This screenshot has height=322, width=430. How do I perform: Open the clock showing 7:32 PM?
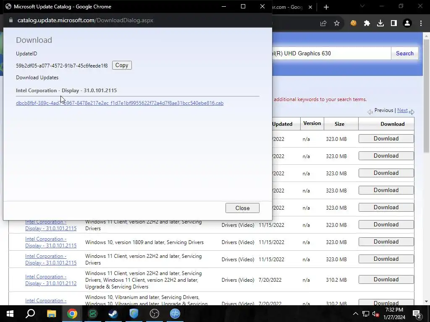click(x=394, y=314)
